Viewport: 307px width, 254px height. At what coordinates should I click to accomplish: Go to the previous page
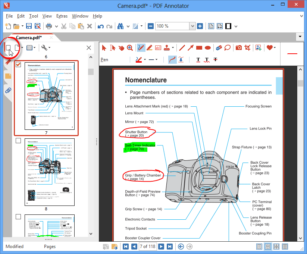[134, 247]
